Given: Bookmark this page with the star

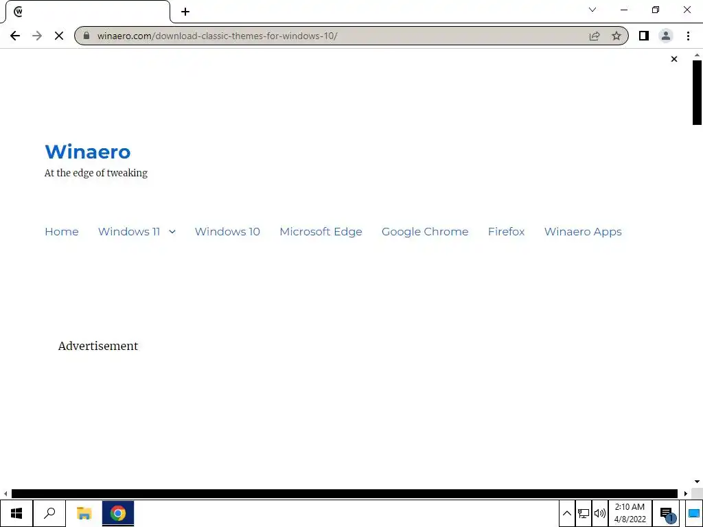Looking at the screenshot, I should [x=616, y=36].
